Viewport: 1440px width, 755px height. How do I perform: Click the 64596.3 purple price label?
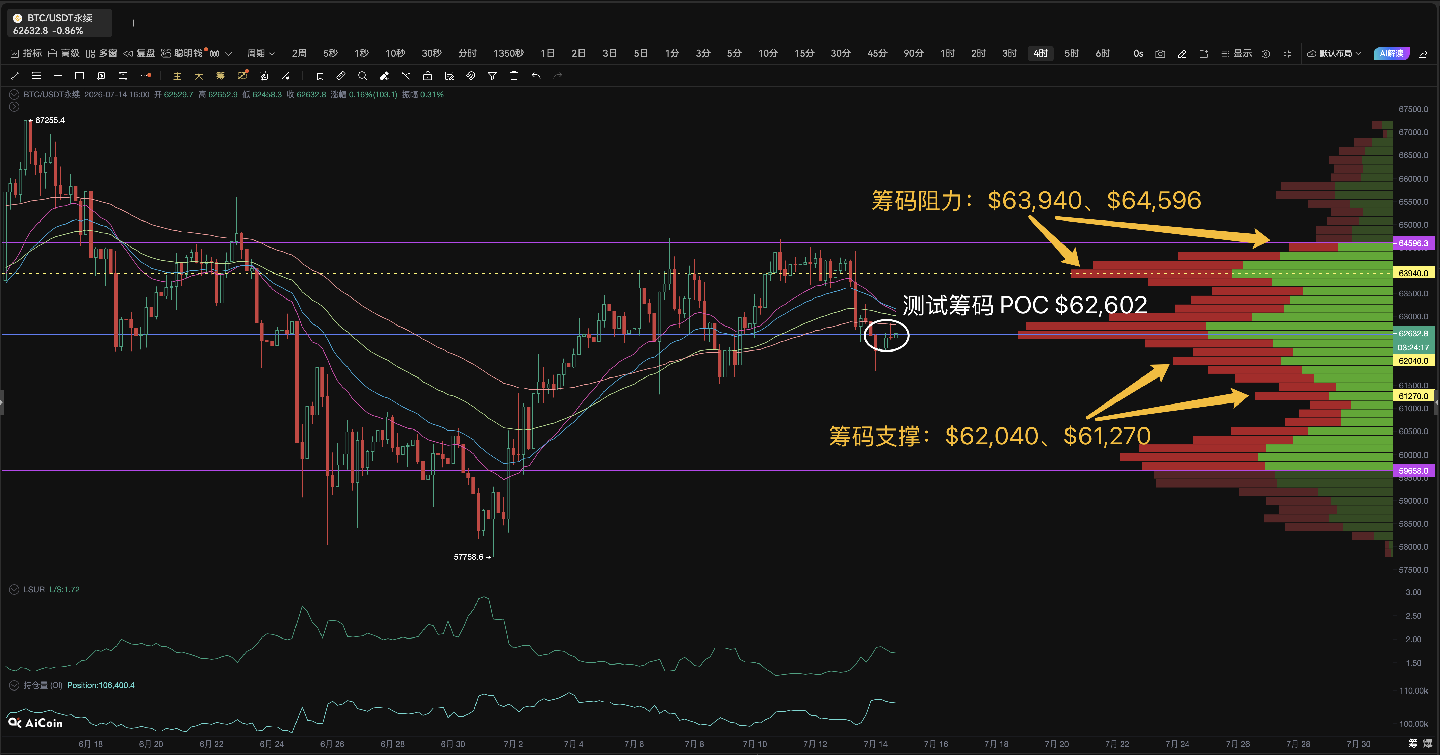click(x=1414, y=243)
